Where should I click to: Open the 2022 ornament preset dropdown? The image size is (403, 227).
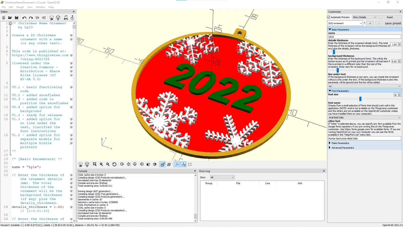tap(345, 23)
